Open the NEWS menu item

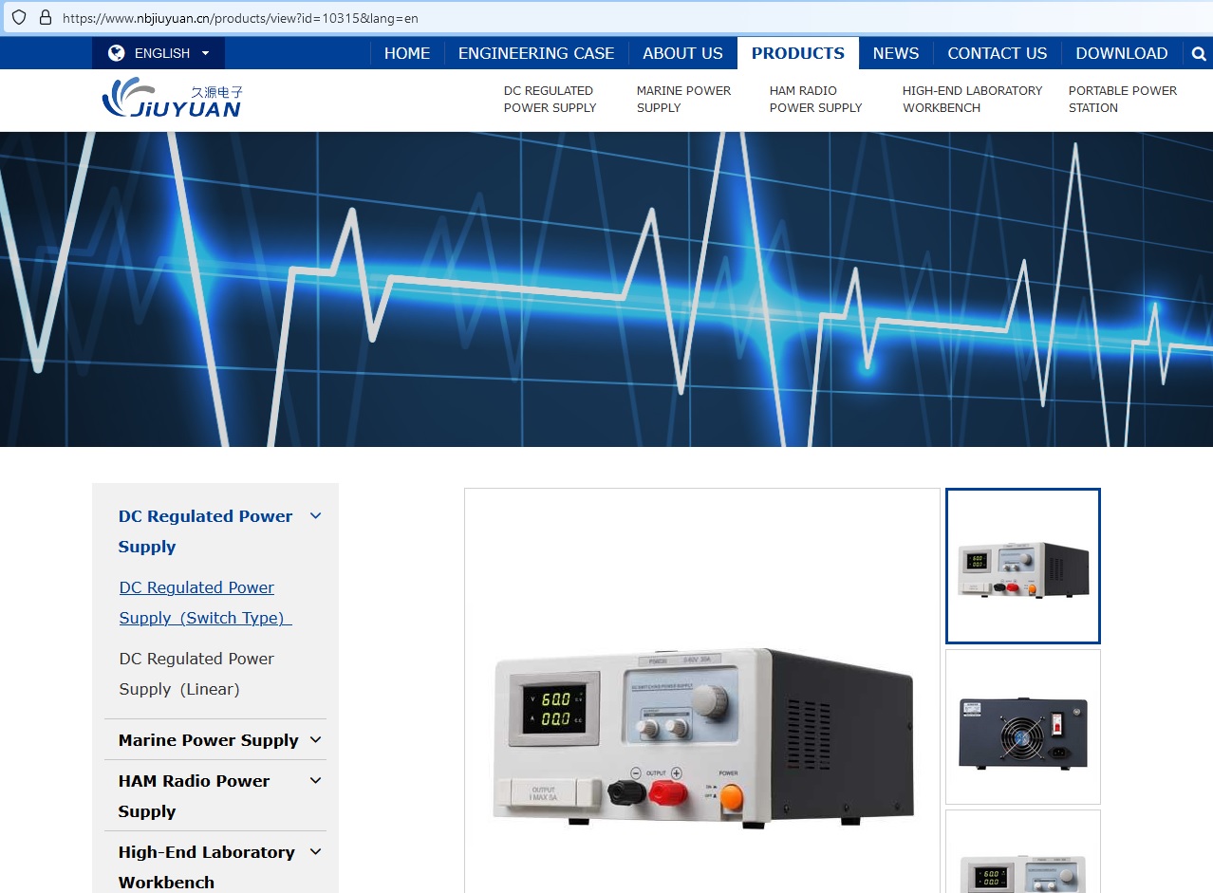pos(896,53)
